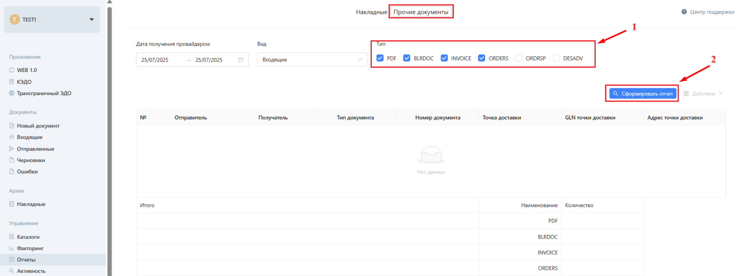Enable the DESADV type checkbox
Image resolution: width=740 pixels, height=276 pixels.
click(556, 58)
